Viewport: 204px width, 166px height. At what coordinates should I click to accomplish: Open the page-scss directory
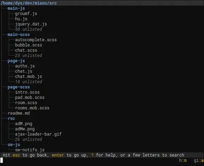point(19,87)
